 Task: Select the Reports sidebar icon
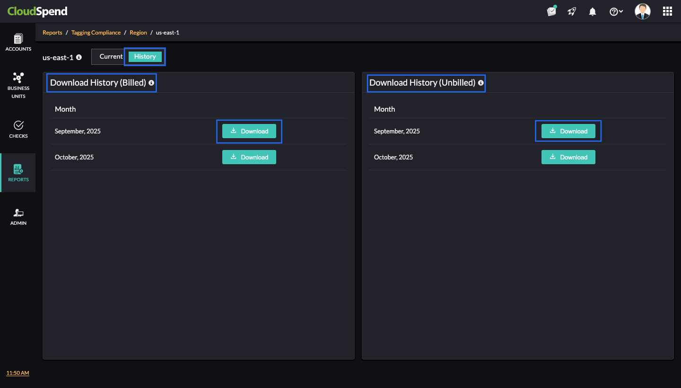tap(18, 173)
